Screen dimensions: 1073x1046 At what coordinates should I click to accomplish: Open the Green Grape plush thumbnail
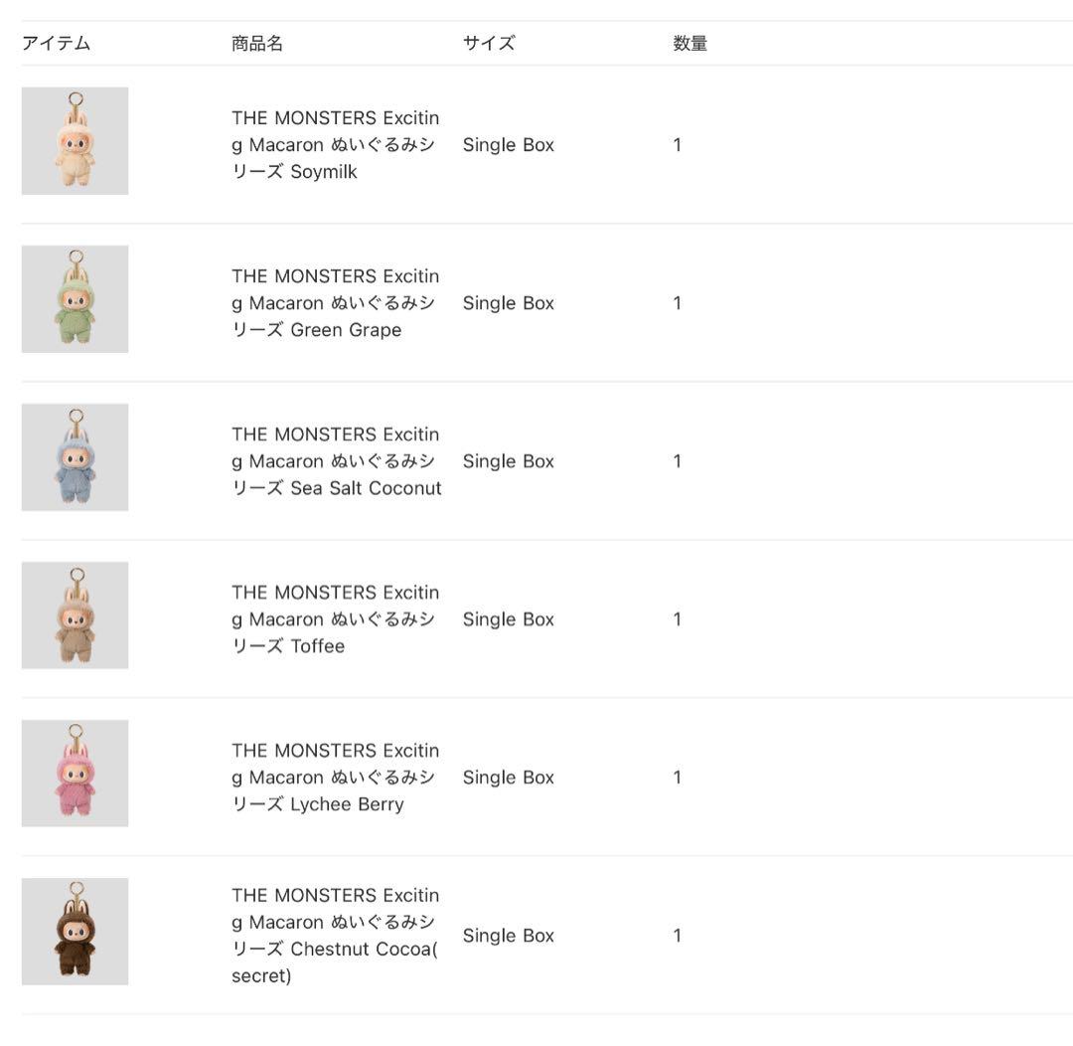click(x=75, y=299)
